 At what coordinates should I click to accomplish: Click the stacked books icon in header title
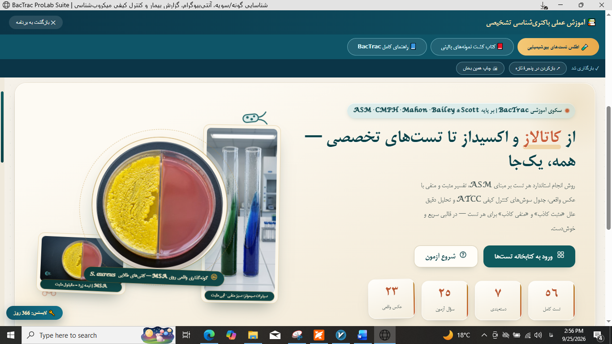[592, 22]
